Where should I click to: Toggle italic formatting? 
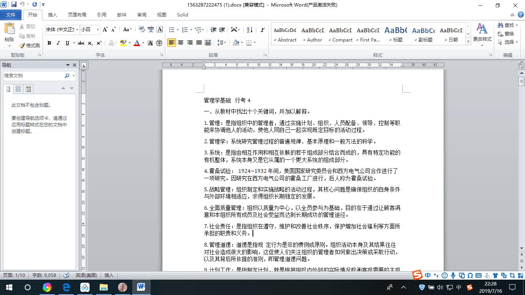(x=58, y=43)
